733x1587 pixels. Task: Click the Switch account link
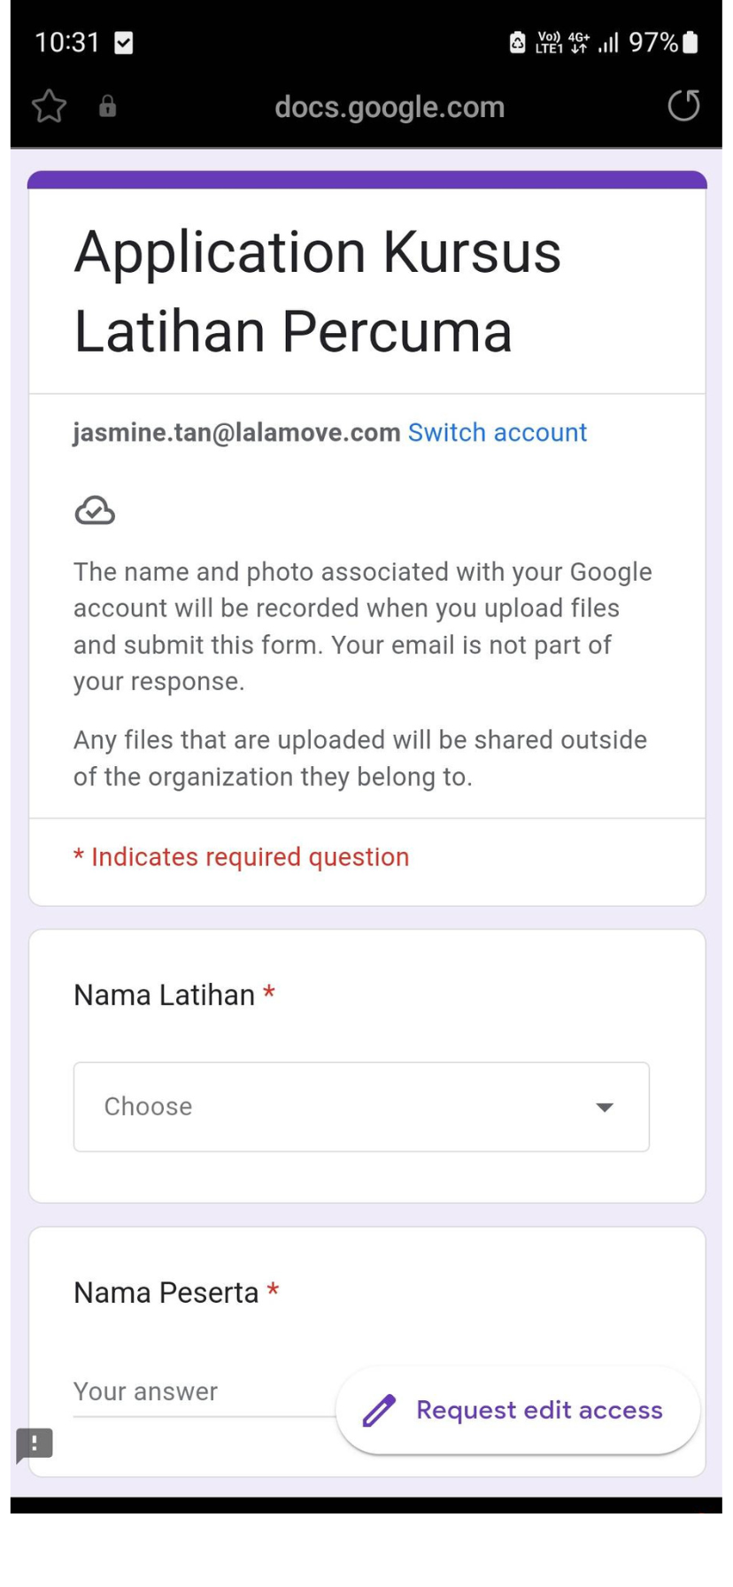(x=498, y=432)
